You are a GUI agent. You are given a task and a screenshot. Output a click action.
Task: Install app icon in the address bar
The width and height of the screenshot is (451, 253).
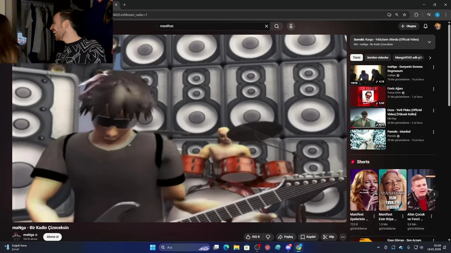(x=389, y=15)
